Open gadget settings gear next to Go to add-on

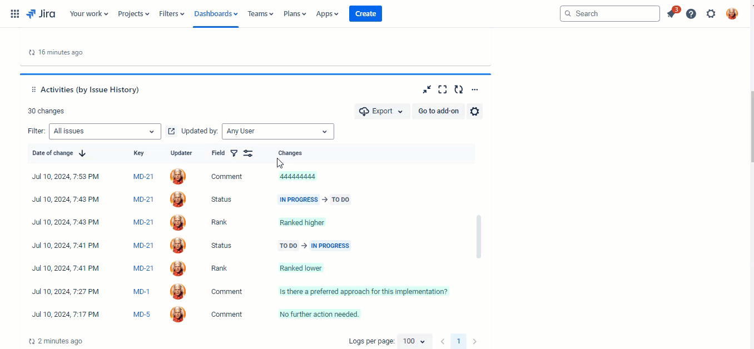[x=474, y=111]
